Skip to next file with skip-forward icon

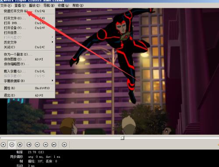coord(54,145)
